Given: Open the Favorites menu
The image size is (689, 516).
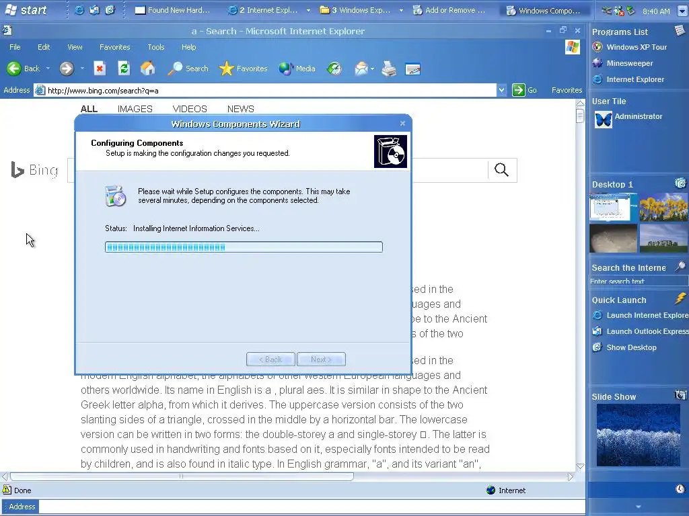Looking at the screenshot, I should point(114,47).
